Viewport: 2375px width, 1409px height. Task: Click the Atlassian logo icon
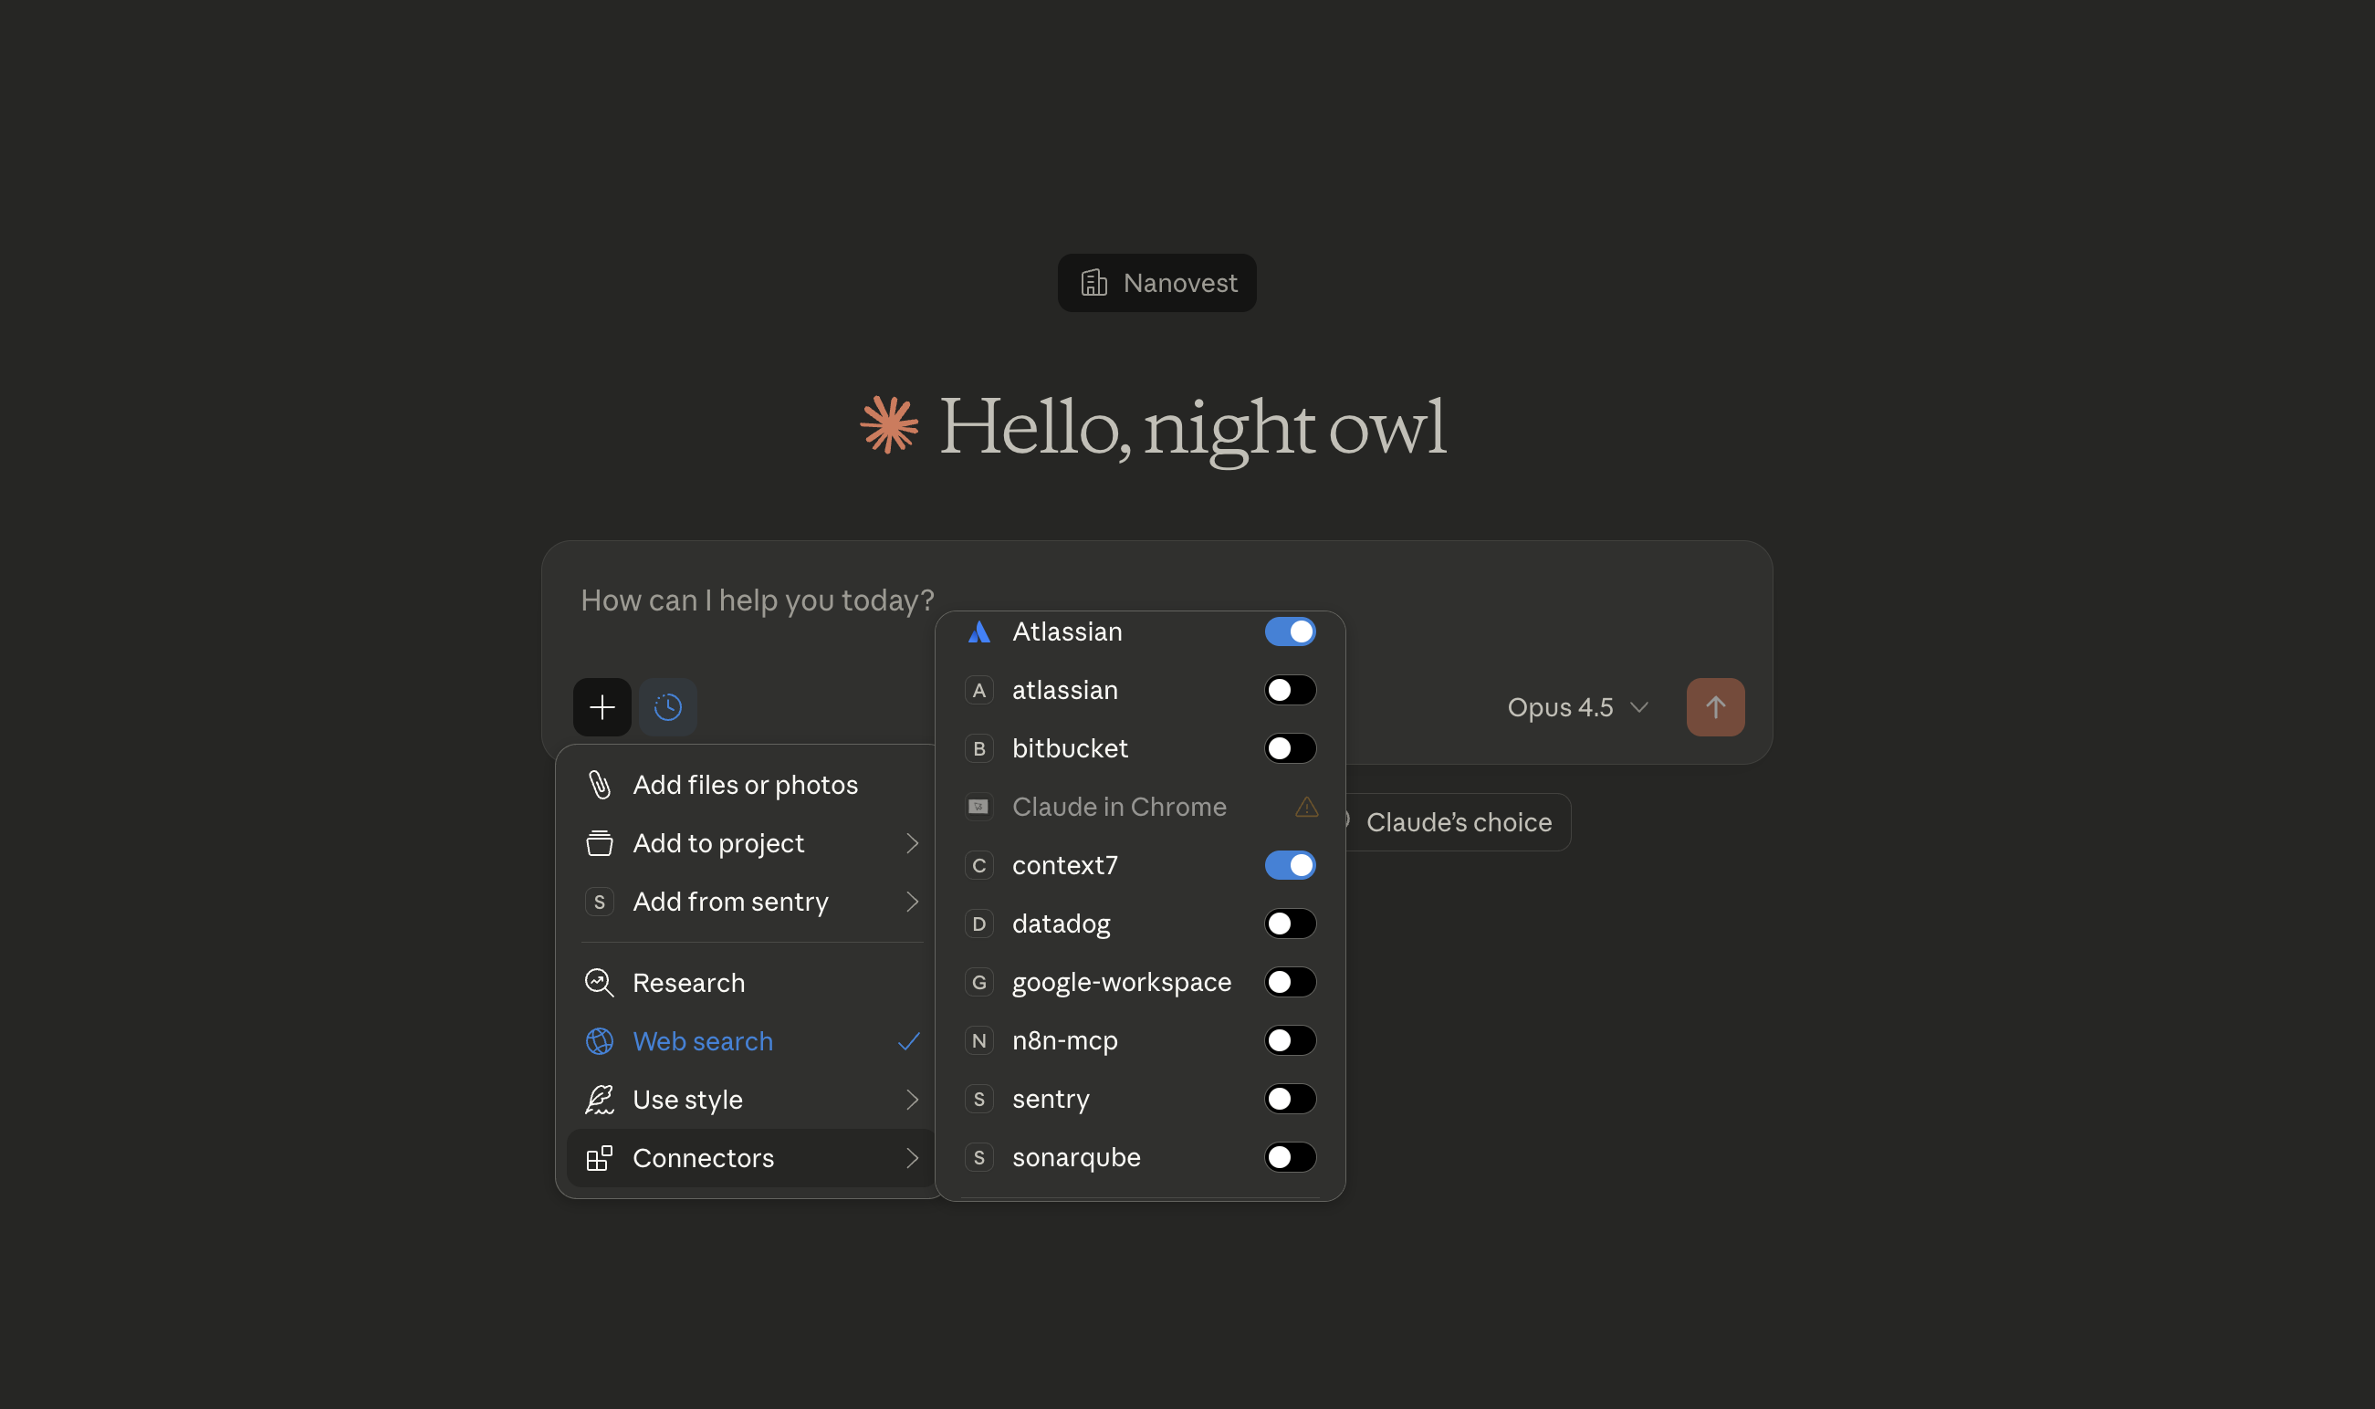[979, 632]
